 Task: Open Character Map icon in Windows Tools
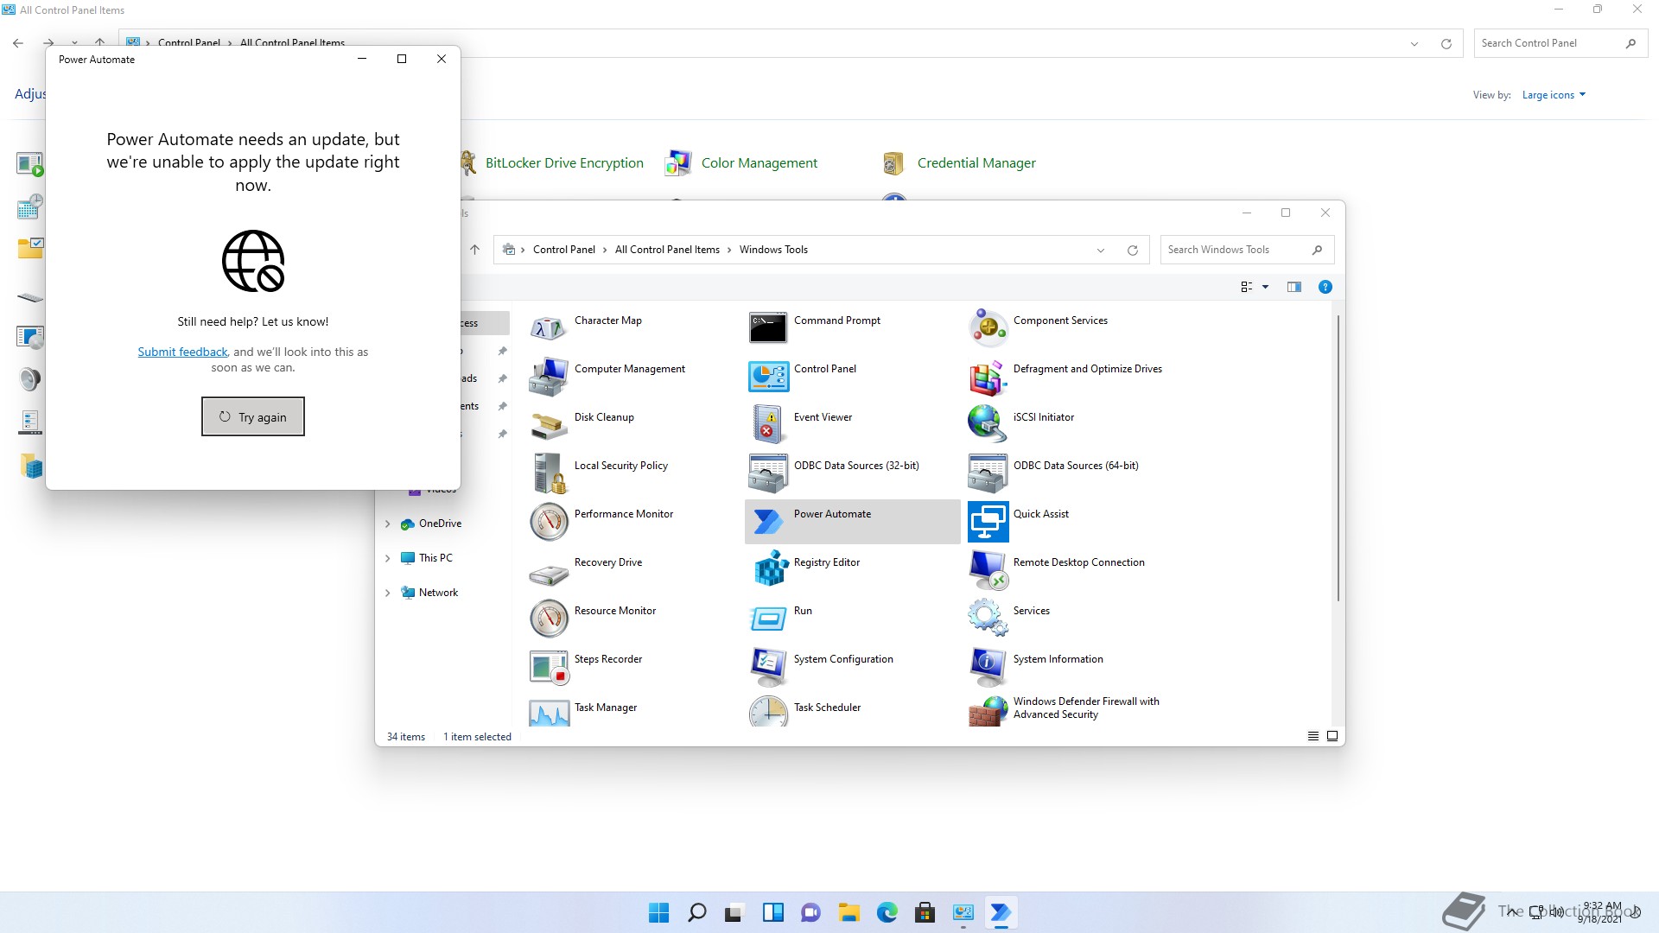pyautogui.click(x=549, y=328)
